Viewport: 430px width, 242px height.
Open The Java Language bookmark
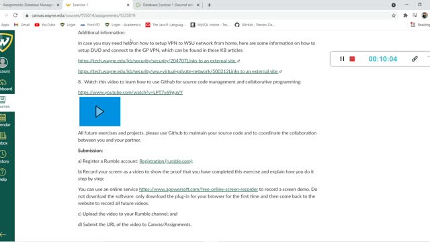click(165, 25)
